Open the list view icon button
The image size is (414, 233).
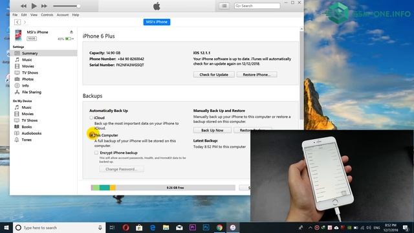224,6
